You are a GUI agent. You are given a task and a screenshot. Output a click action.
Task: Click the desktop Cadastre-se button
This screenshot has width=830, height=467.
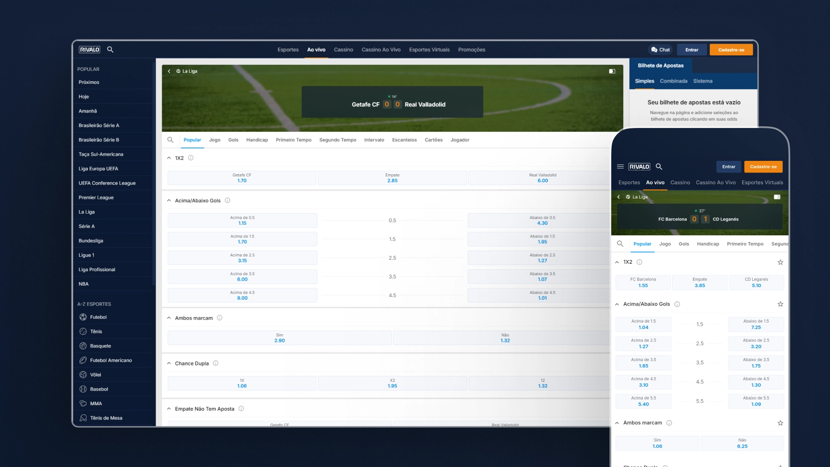tap(731, 50)
